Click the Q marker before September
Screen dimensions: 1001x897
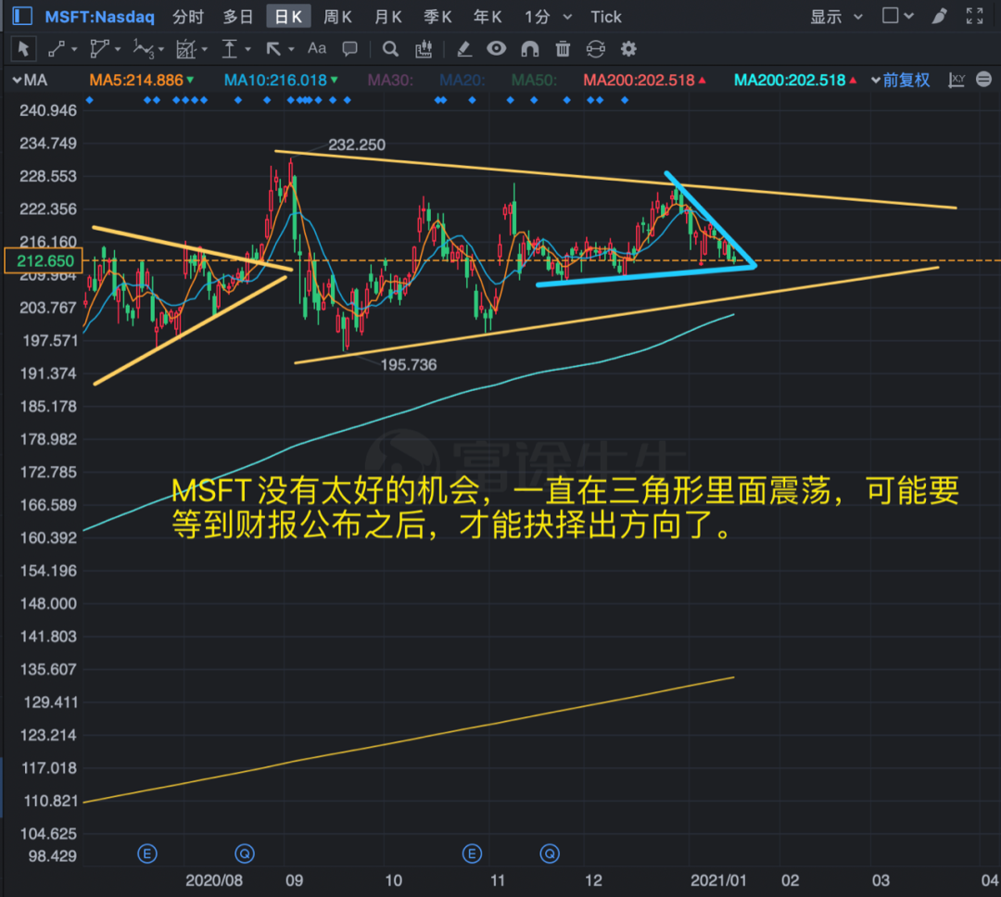pyautogui.click(x=245, y=853)
